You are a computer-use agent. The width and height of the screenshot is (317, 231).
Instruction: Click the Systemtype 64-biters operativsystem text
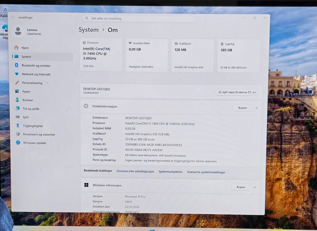point(156,155)
